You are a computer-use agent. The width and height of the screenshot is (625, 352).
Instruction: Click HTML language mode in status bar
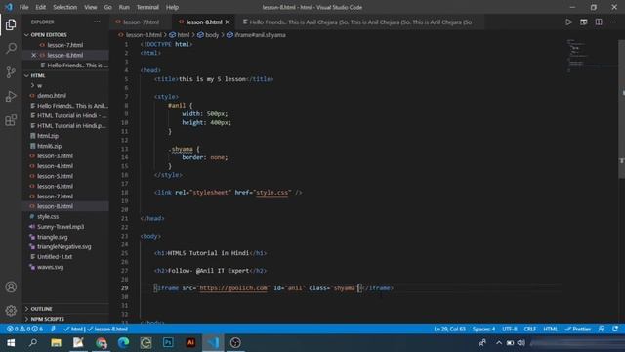(551, 329)
